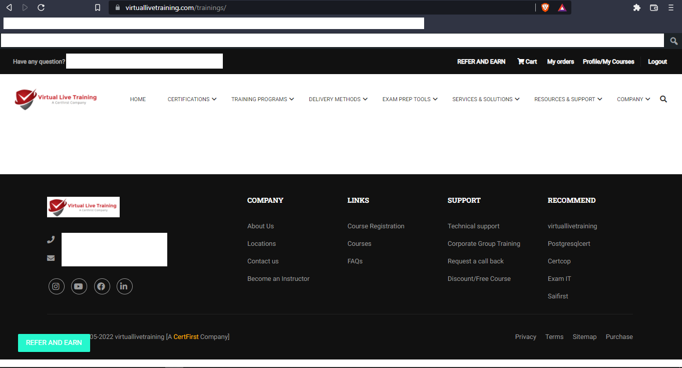Expand the Exam Prep Tools dropdown menu
The width and height of the screenshot is (682, 368).
coord(410,99)
